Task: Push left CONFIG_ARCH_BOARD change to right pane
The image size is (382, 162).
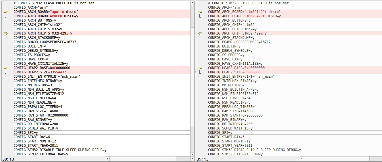Action: pyautogui.click(x=5, y=12)
